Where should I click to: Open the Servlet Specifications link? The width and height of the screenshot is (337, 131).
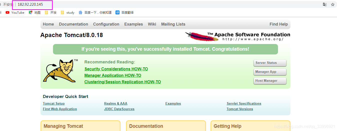[x=244, y=103]
